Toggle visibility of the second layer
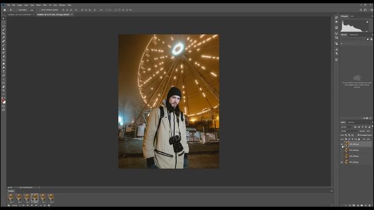 pyautogui.click(x=342, y=150)
